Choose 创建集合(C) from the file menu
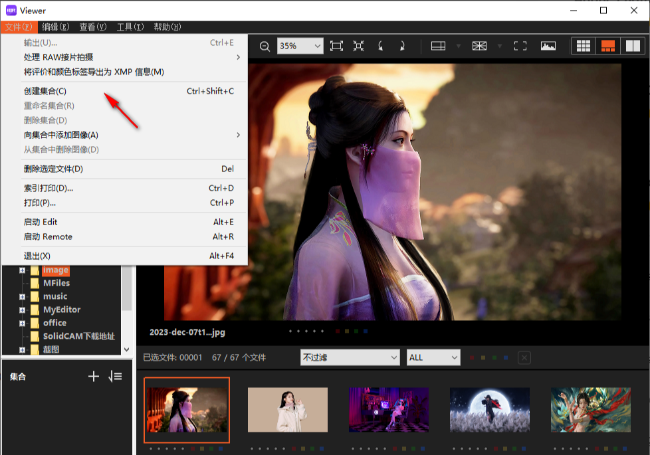The height and width of the screenshot is (455, 650). coord(45,91)
